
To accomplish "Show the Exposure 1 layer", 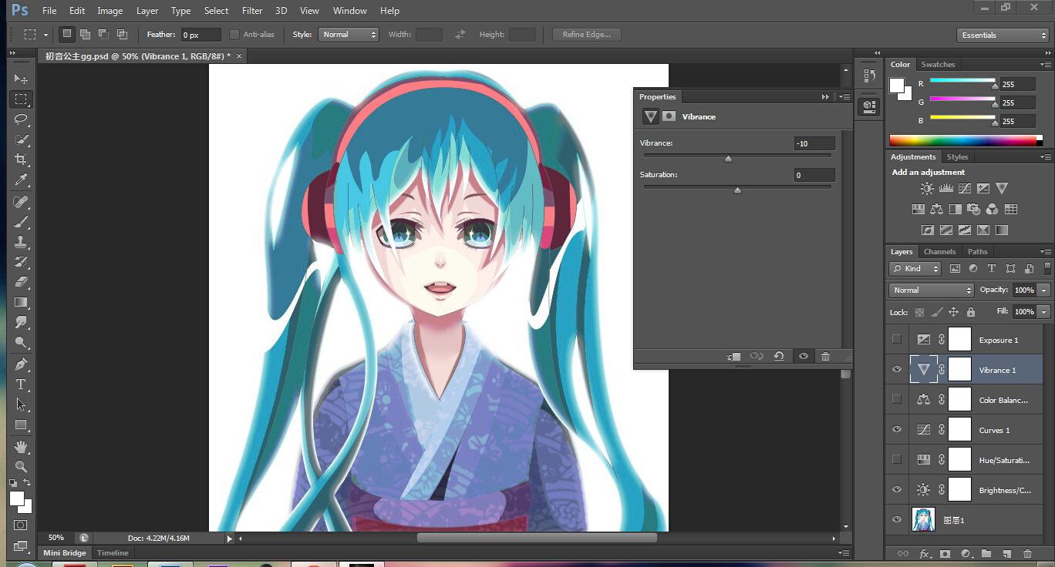I will coord(896,339).
